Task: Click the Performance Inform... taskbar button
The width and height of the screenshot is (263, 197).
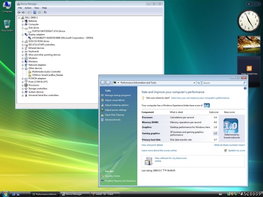Action: point(45,194)
